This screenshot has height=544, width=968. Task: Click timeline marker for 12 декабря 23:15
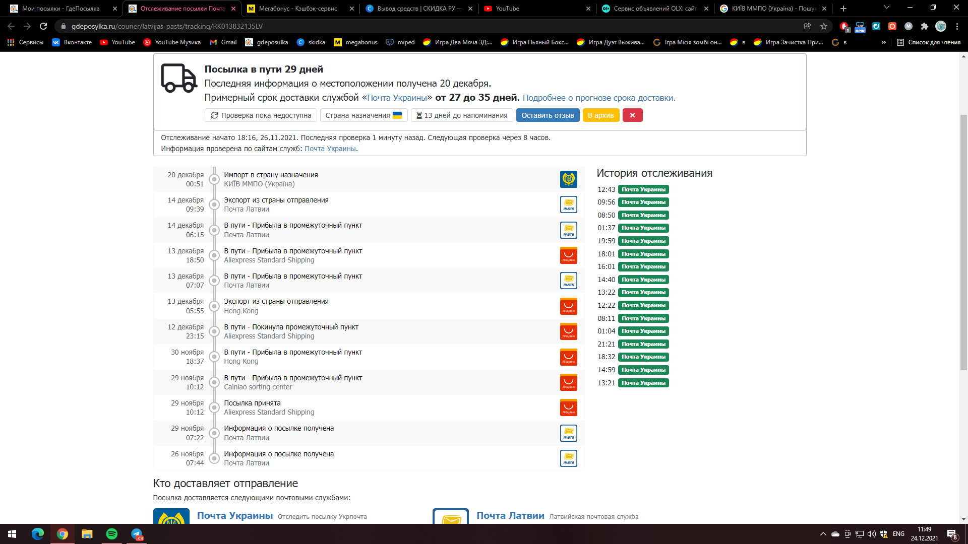[x=214, y=331]
